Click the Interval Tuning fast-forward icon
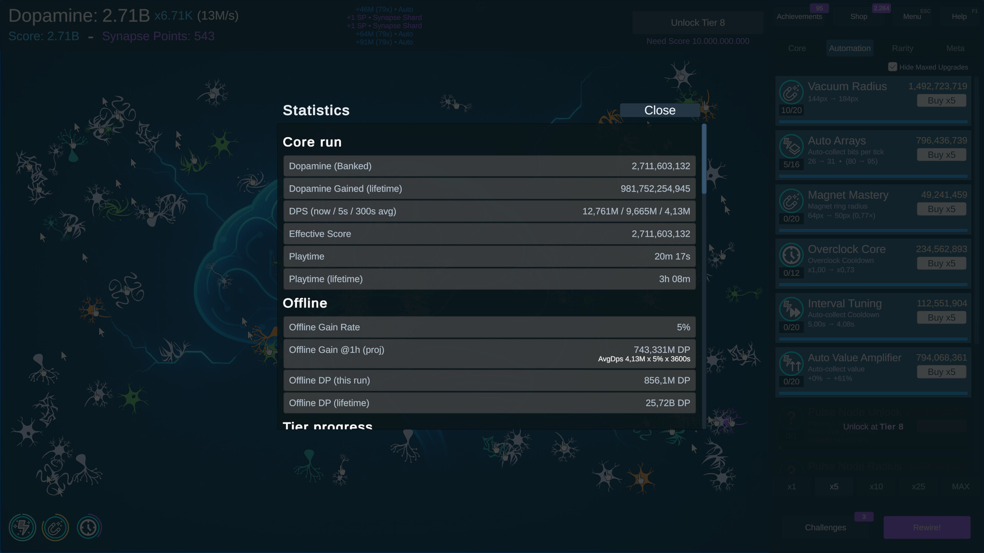 791,309
